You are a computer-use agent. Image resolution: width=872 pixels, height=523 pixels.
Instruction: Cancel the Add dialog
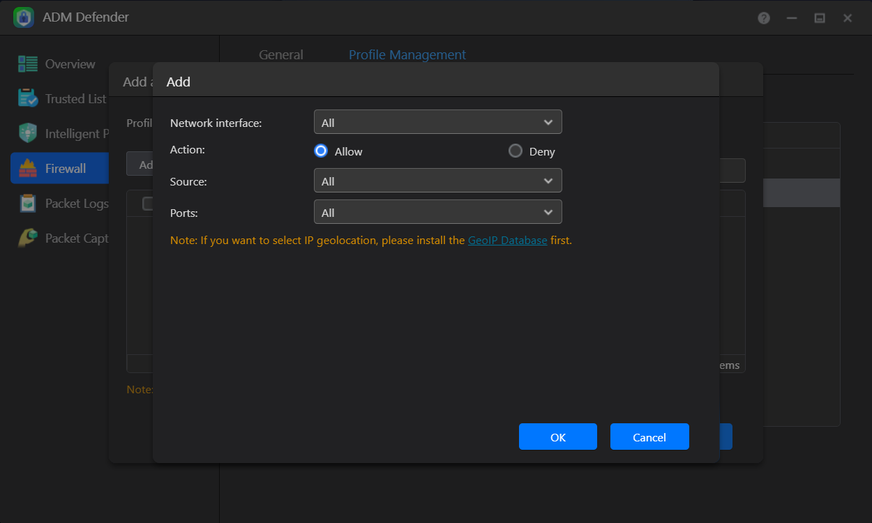(x=649, y=437)
